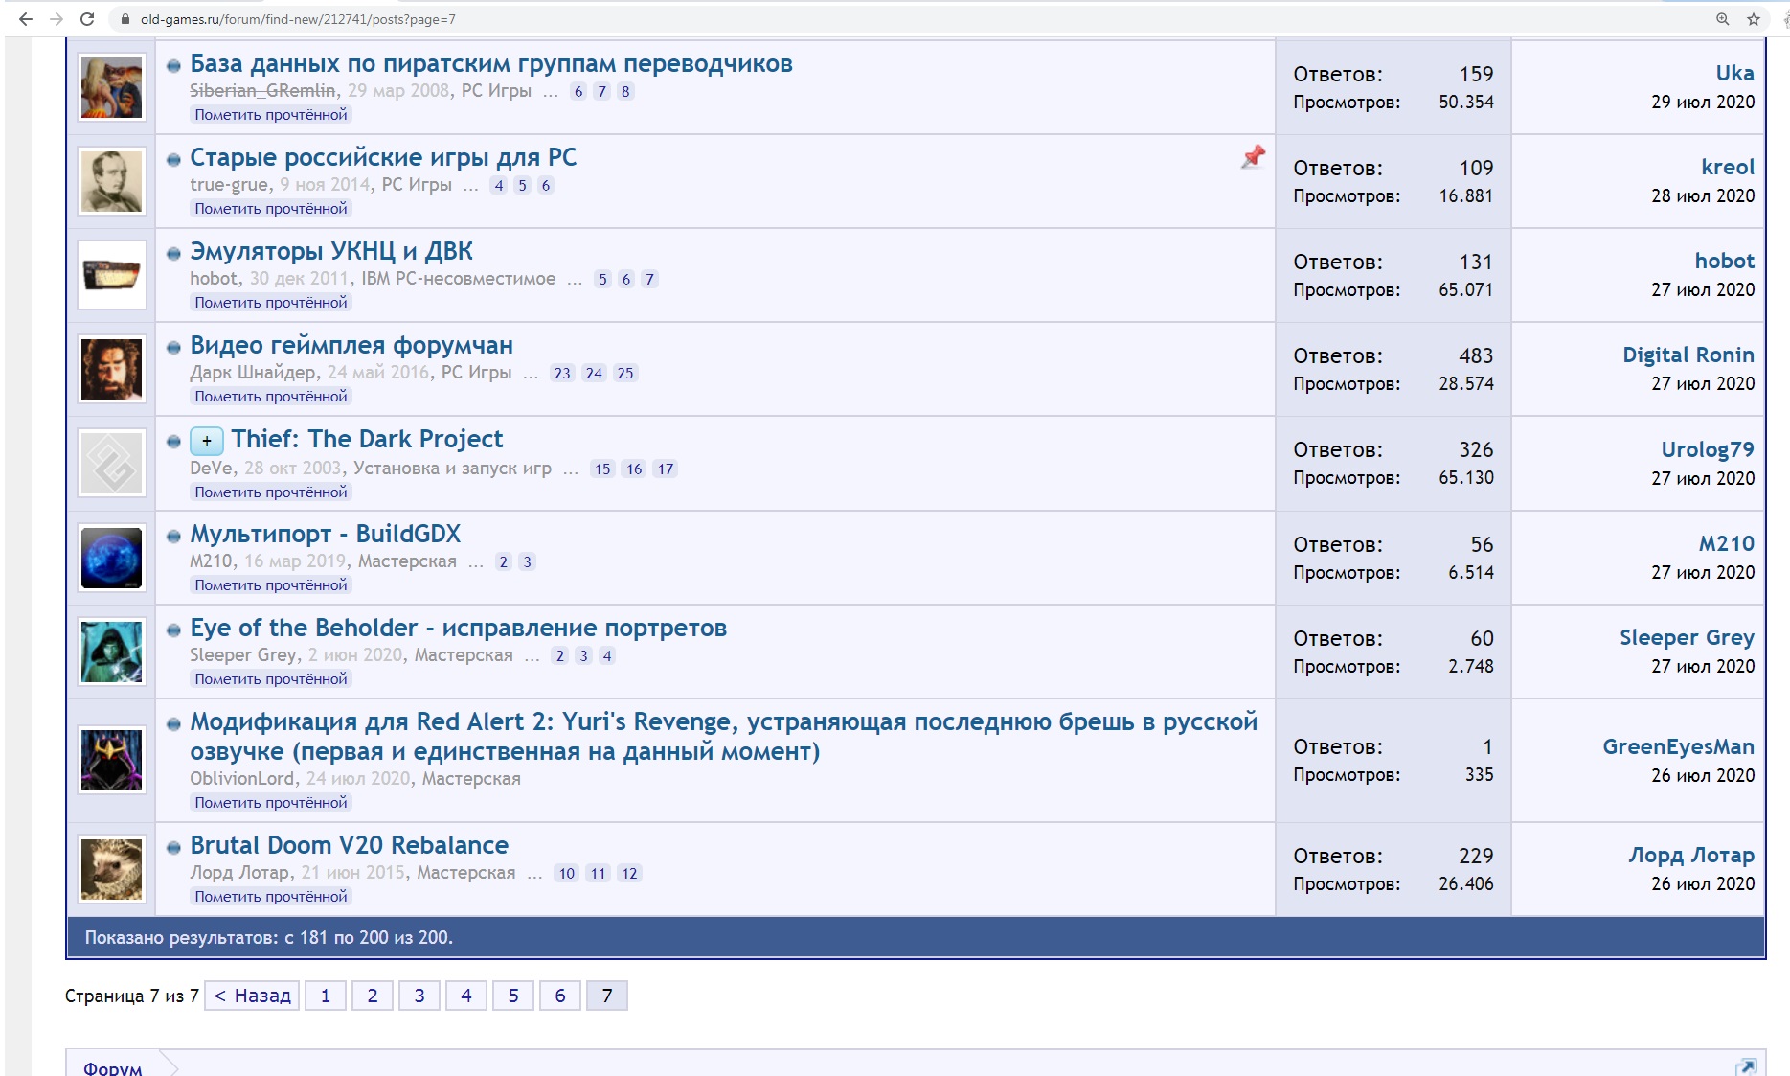Screen dimensions: 1790x1076
Task: Open thread 'Эмуляторы УКНЦ и ДВК'
Action: [331, 252]
